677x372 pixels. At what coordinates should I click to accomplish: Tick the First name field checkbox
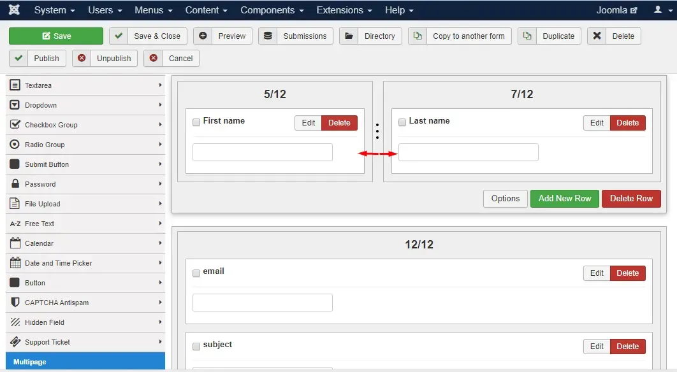point(196,122)
